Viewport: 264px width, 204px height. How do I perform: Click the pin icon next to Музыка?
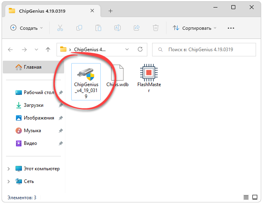pos(61,131)
